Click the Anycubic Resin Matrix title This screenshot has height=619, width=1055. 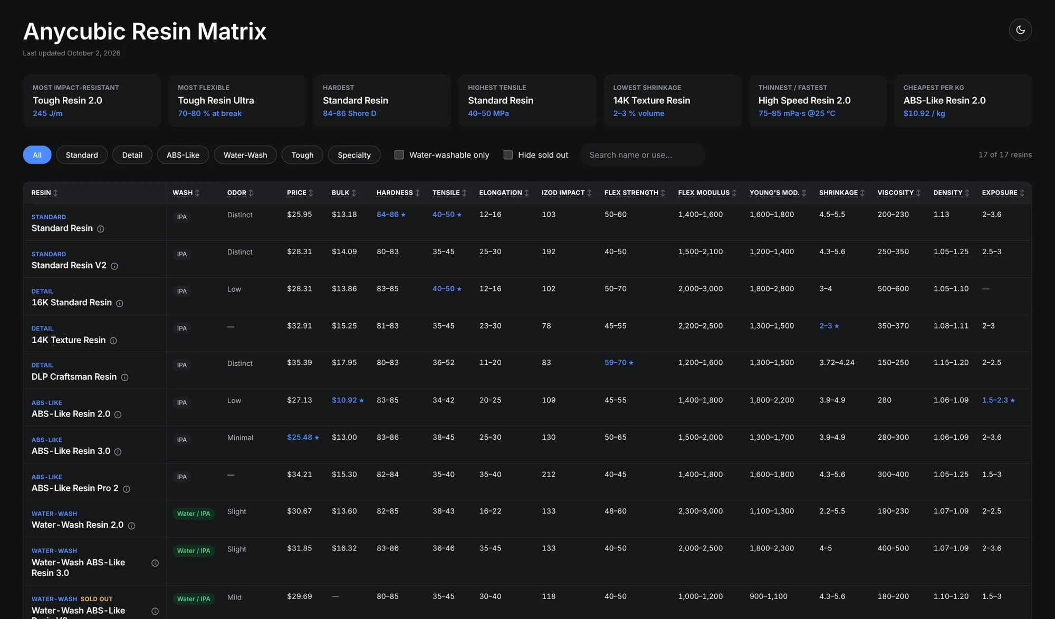click(x=145, y=31)
